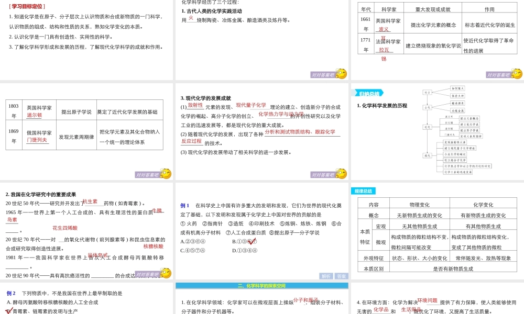Image resolution: width=524 pixels, height=314 pixels.
Task: Click 对对答案吧 button on the 1803年 table slide
Action: point(147,175)
